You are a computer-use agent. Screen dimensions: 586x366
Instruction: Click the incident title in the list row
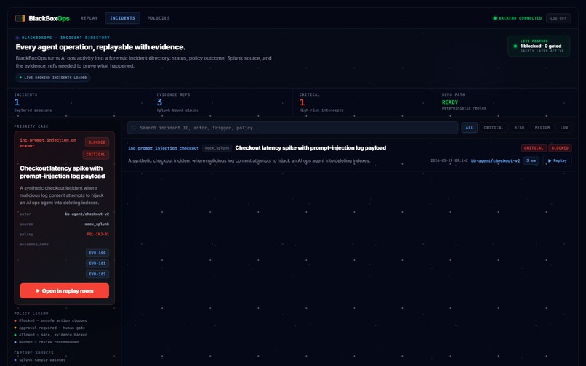point(310,148)
